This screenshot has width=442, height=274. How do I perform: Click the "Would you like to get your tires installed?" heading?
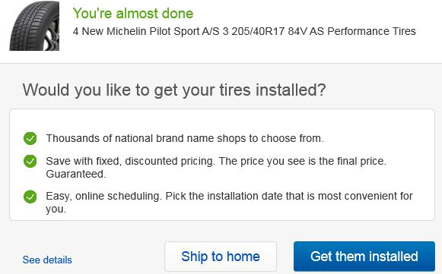pyautogui.click(x=174, y=90)
